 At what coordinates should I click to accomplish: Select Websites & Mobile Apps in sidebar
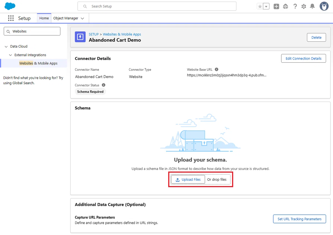[x=38, y=63]
